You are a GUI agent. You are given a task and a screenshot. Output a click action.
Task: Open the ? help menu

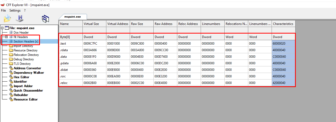coord(25,10)
